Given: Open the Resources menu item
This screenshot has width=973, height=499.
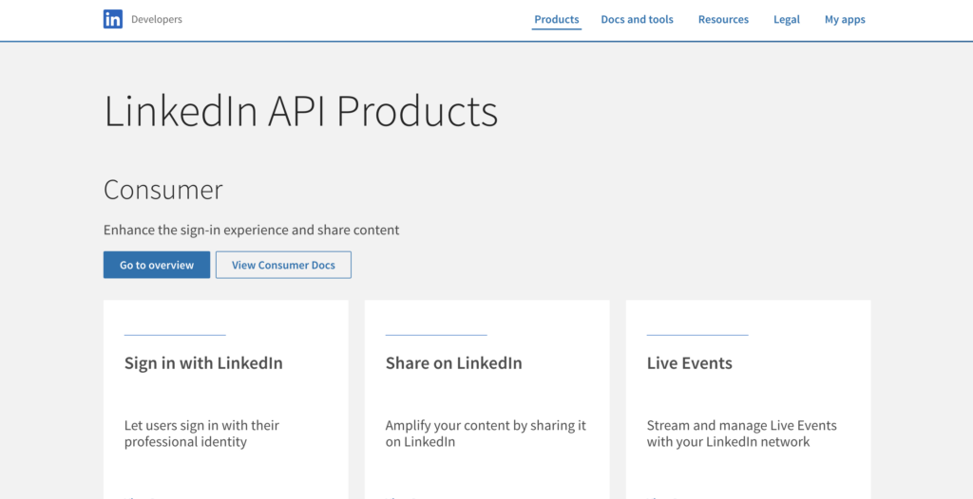Looking at the screenshot, I should point(723,19).
